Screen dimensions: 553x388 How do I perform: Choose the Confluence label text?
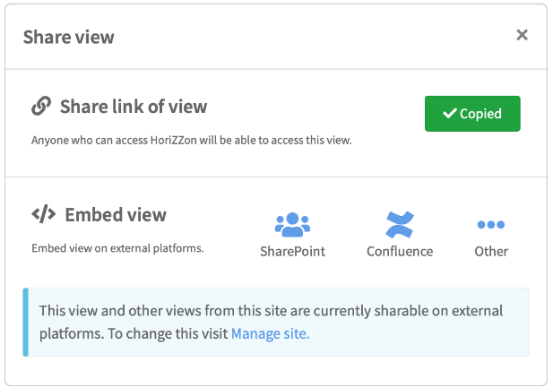(x=400, y=252)
